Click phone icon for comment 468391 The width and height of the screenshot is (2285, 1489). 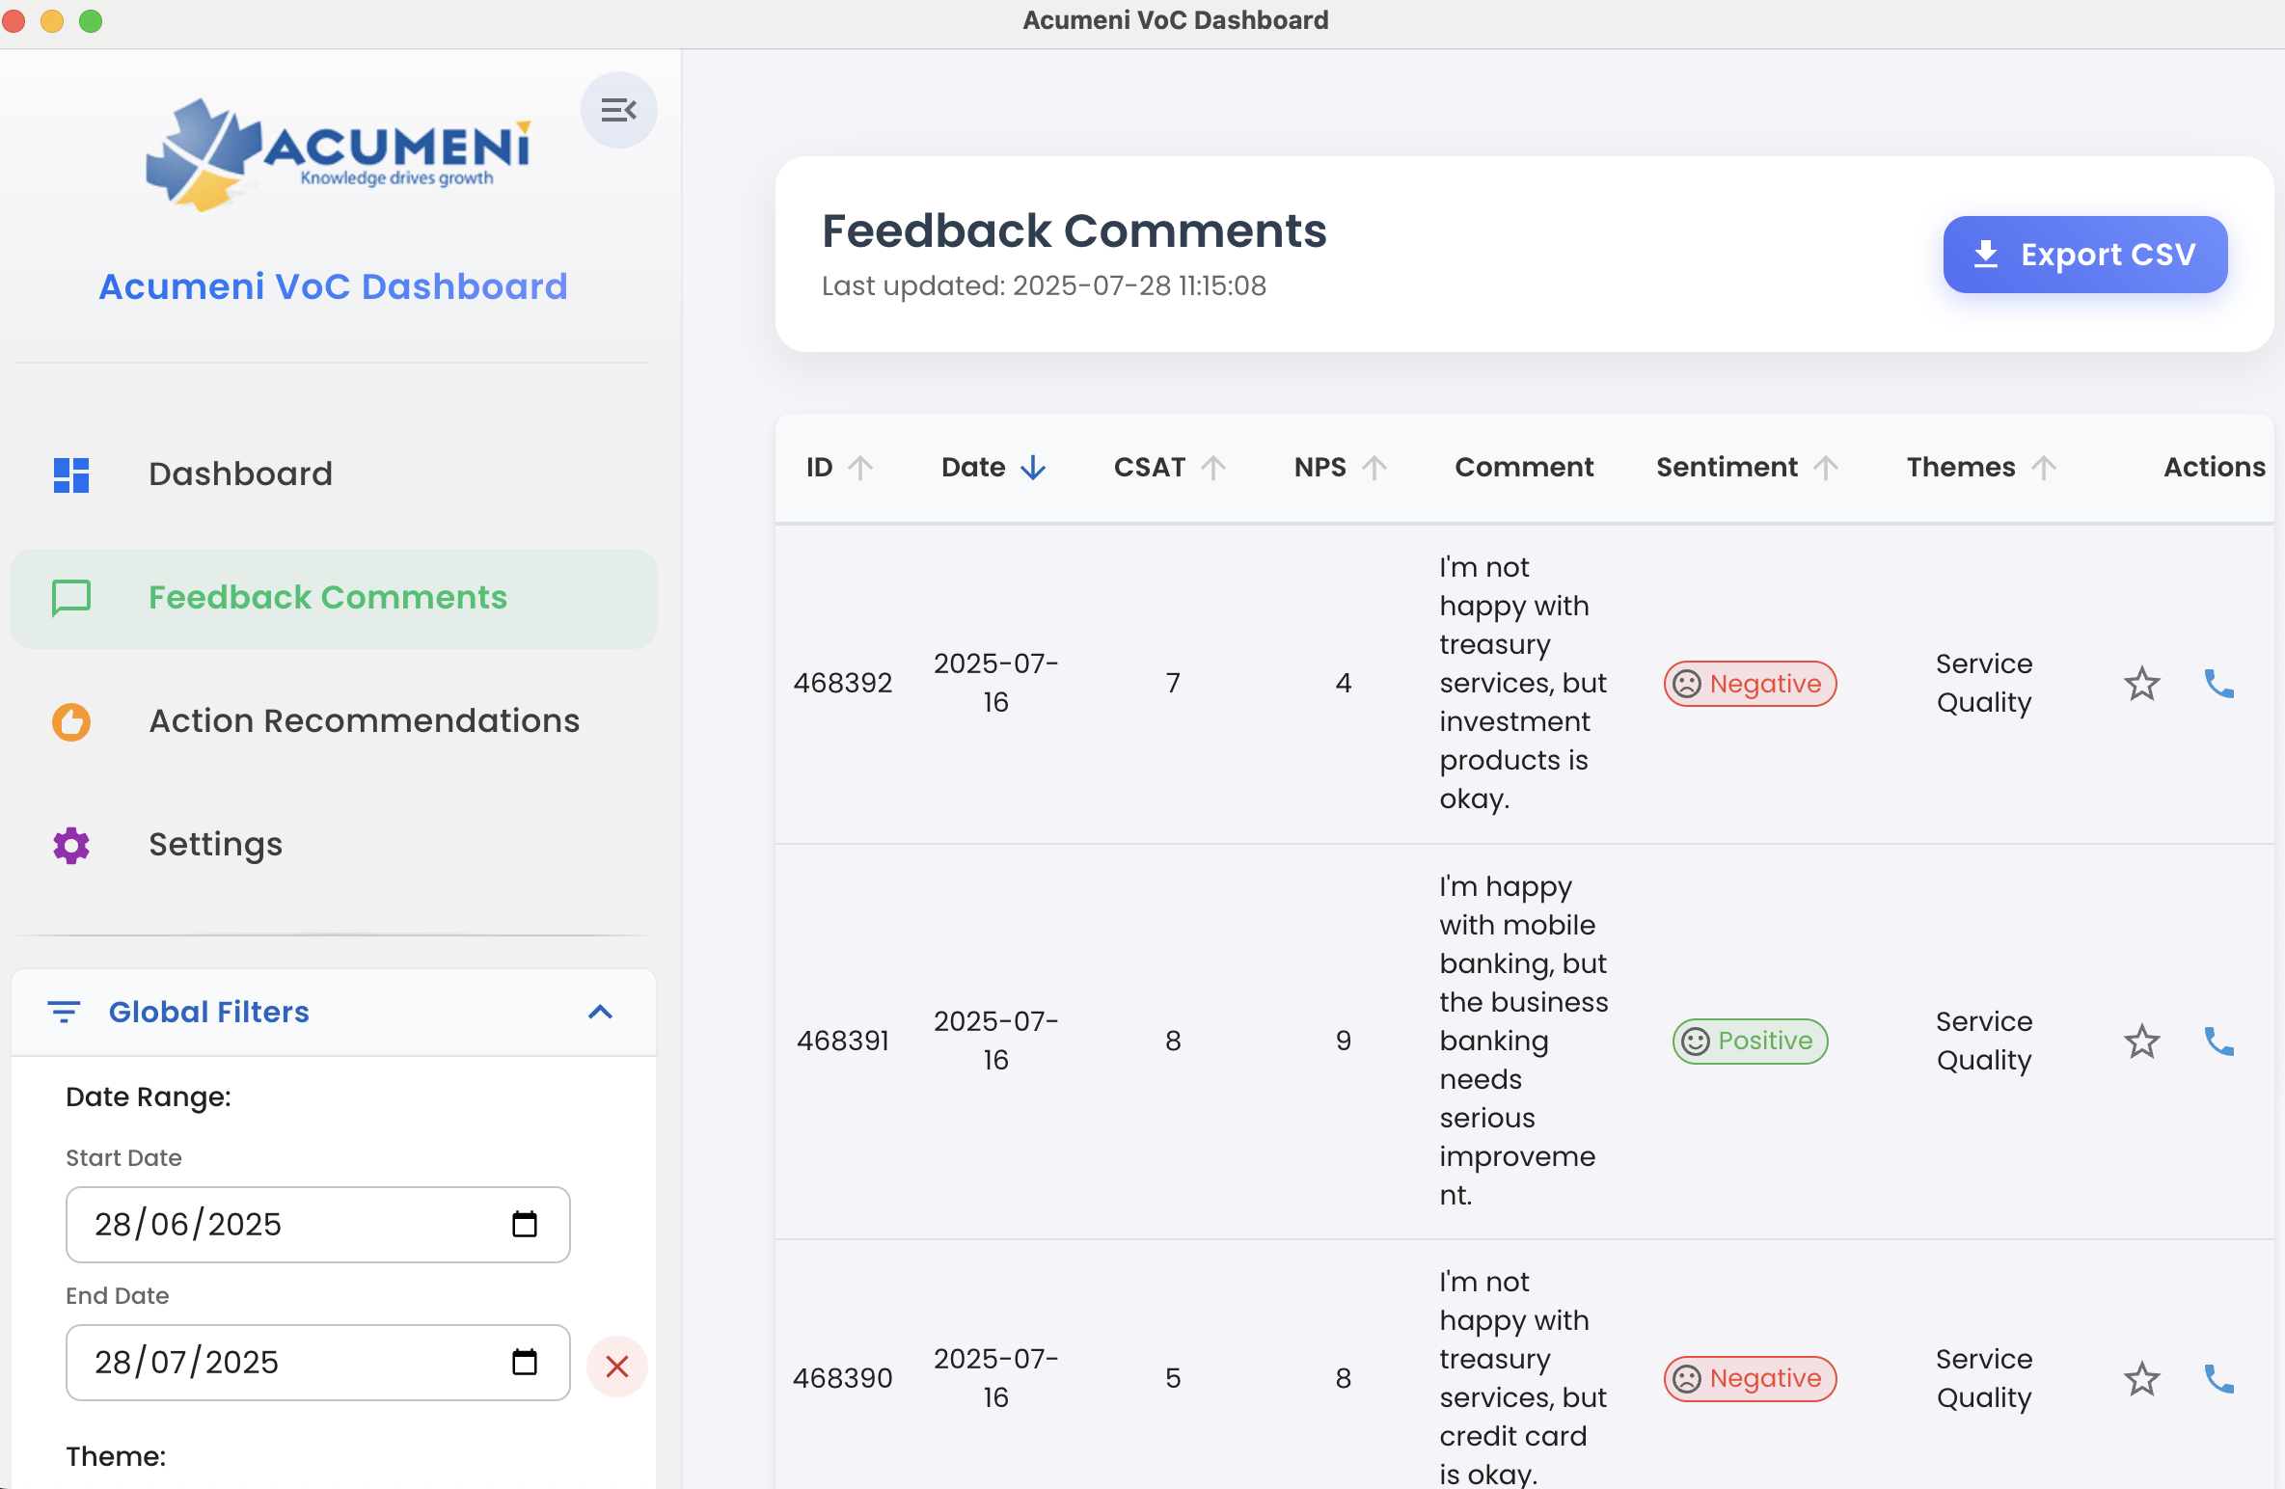pos(2218,1042)
